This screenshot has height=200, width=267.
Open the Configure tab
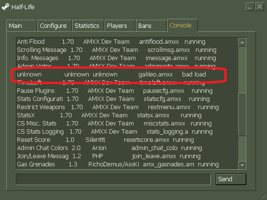pos(54,26)
